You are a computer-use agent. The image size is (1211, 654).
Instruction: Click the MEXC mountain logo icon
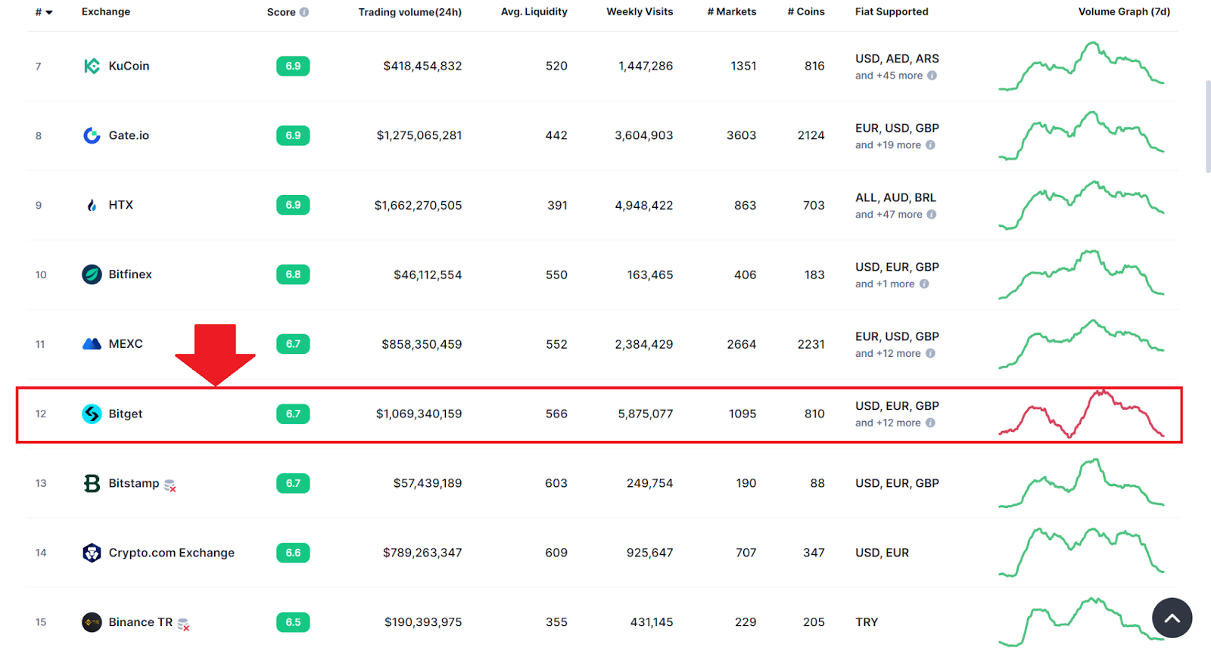[92, 344]
